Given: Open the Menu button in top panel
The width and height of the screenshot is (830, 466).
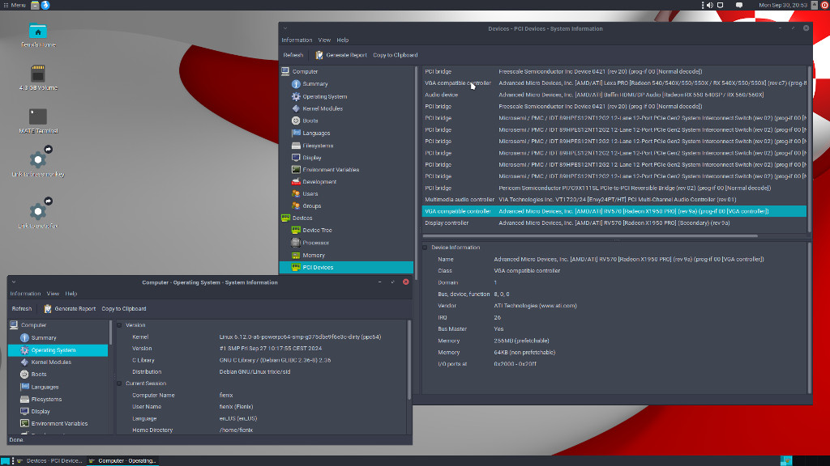Looking at the screenshot, I should (x=15, y=6).
